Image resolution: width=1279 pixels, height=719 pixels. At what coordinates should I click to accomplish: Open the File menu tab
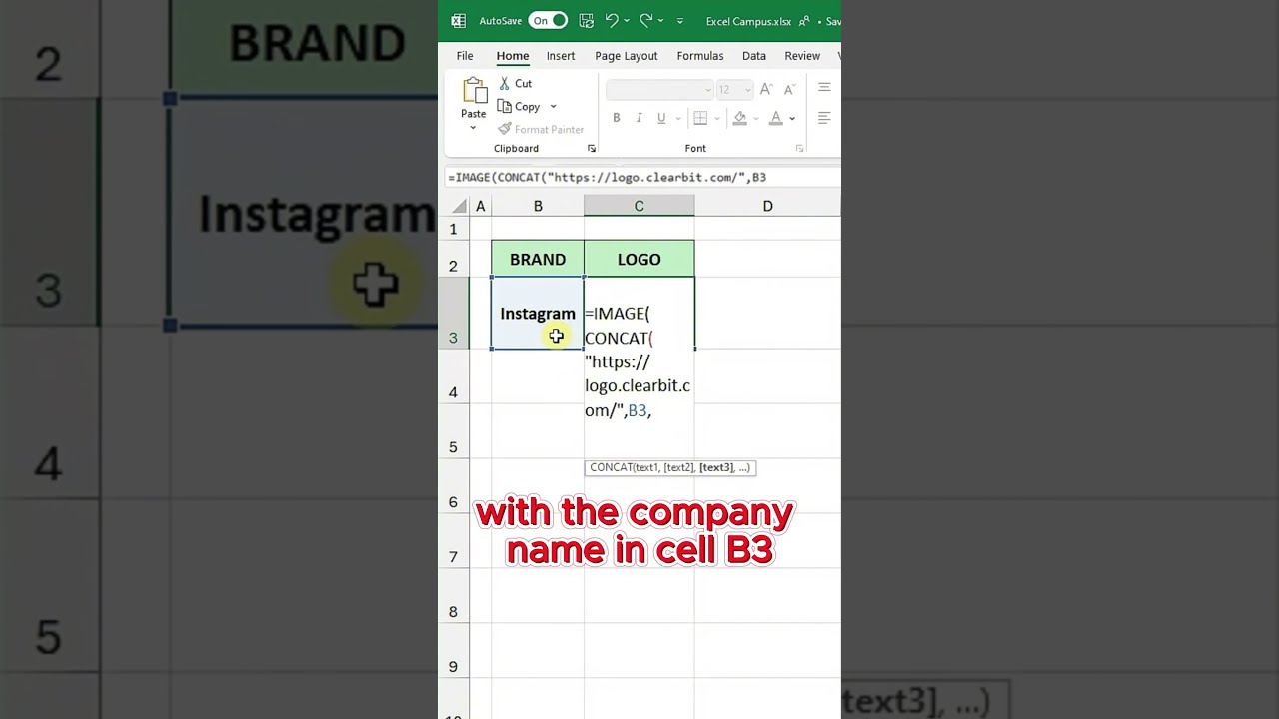tap(465, 56)
